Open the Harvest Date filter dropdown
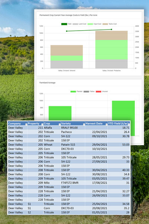149x224 pixels. pos(107,124)
